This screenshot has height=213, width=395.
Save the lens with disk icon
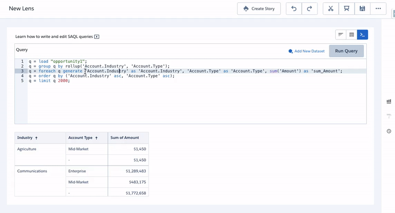362,8
